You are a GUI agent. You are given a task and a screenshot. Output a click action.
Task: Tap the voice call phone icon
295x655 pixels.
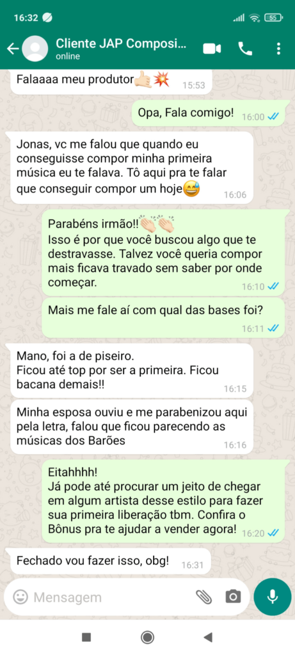245,49
